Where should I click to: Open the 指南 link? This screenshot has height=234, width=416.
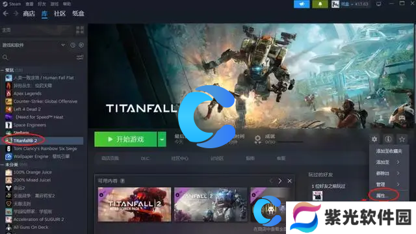[250, 159]
